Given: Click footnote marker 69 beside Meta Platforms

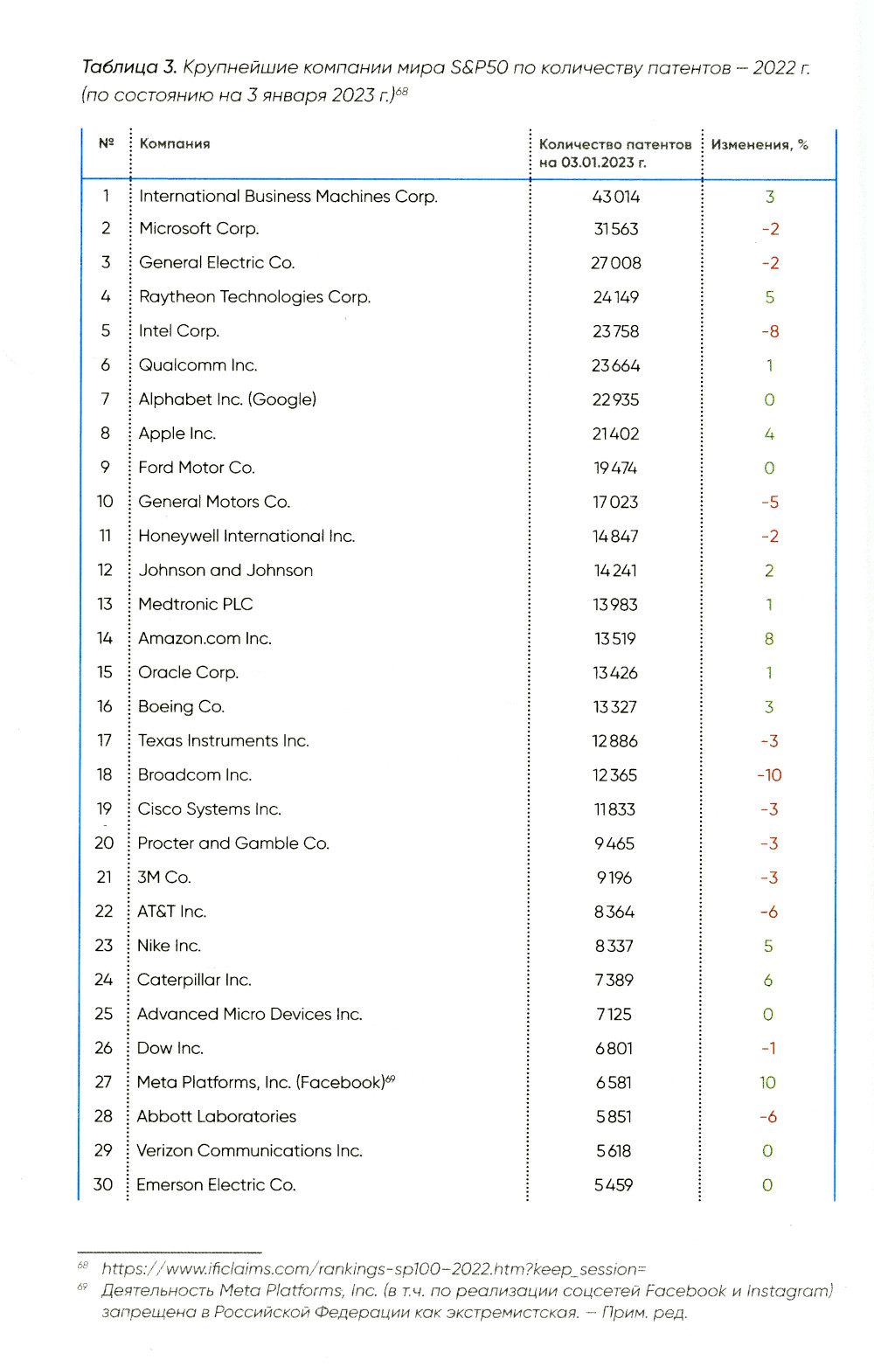Looking at the screenshot, I should click(391, 1079).
